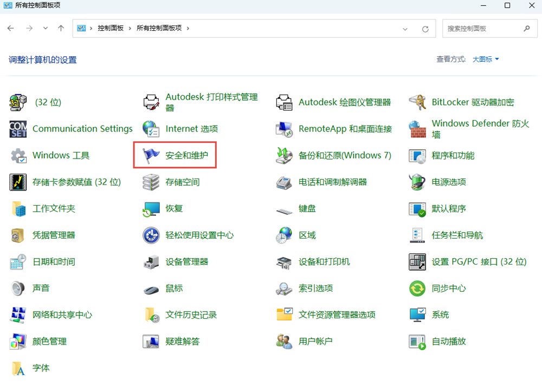Click the 电话和调制解调器 phone icon
Viewport: 542px width, 382px height.
click(284, 182)
